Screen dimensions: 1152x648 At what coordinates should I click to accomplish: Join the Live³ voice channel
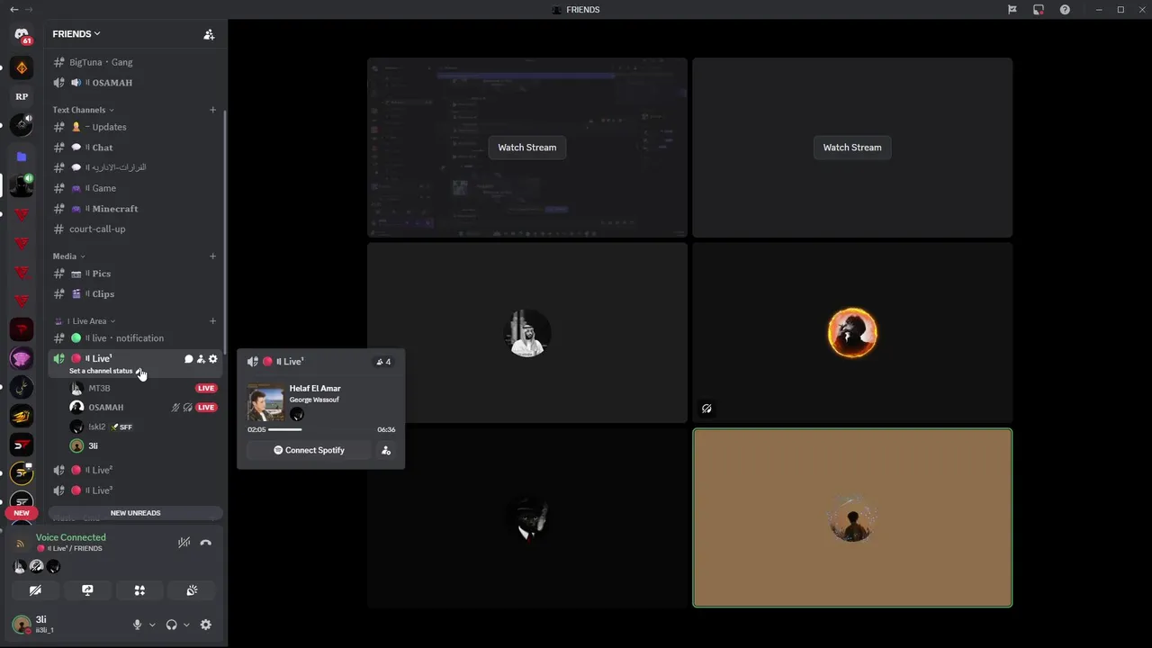tap(135, 490)
